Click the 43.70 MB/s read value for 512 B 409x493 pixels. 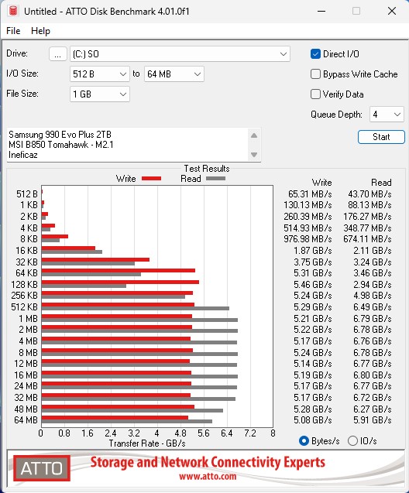[369, 194]
